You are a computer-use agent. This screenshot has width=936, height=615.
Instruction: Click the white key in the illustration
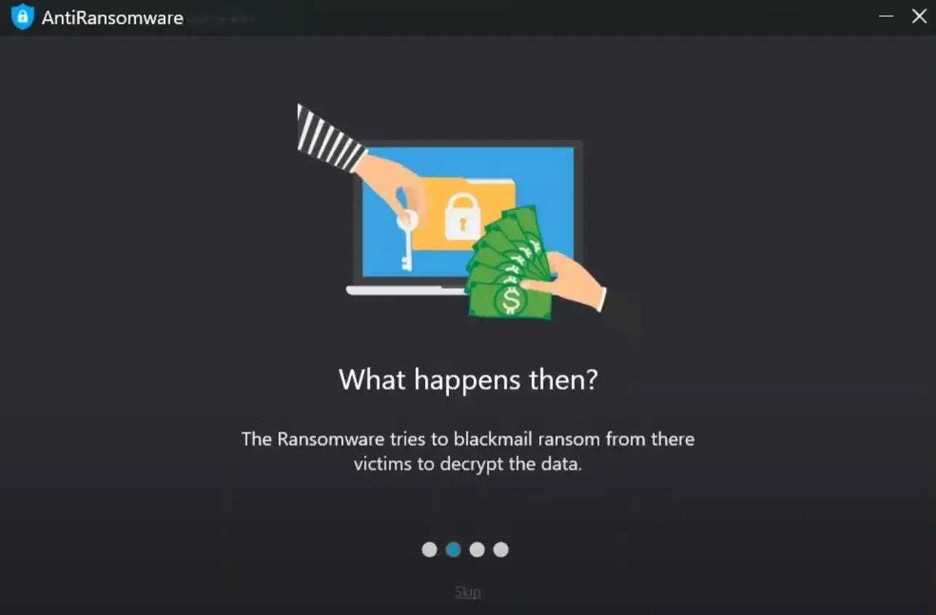click(406, 240)
